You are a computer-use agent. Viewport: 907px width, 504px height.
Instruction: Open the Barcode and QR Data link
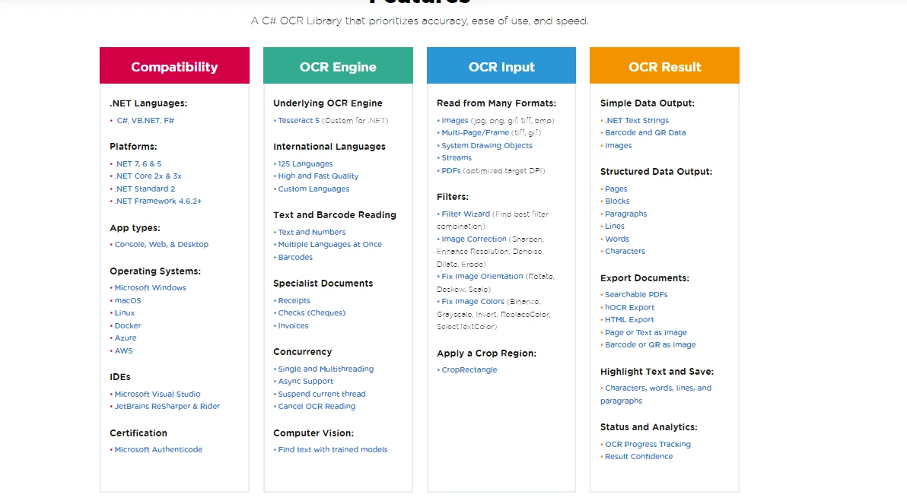point(645,132)
